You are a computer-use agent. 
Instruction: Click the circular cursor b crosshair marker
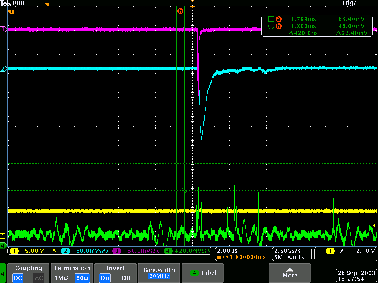(x=185, y=190)
